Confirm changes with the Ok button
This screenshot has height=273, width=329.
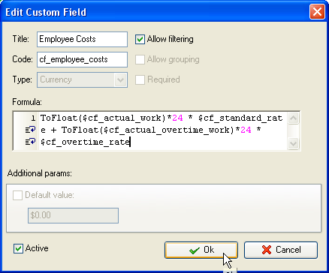(x=201, y=250)
